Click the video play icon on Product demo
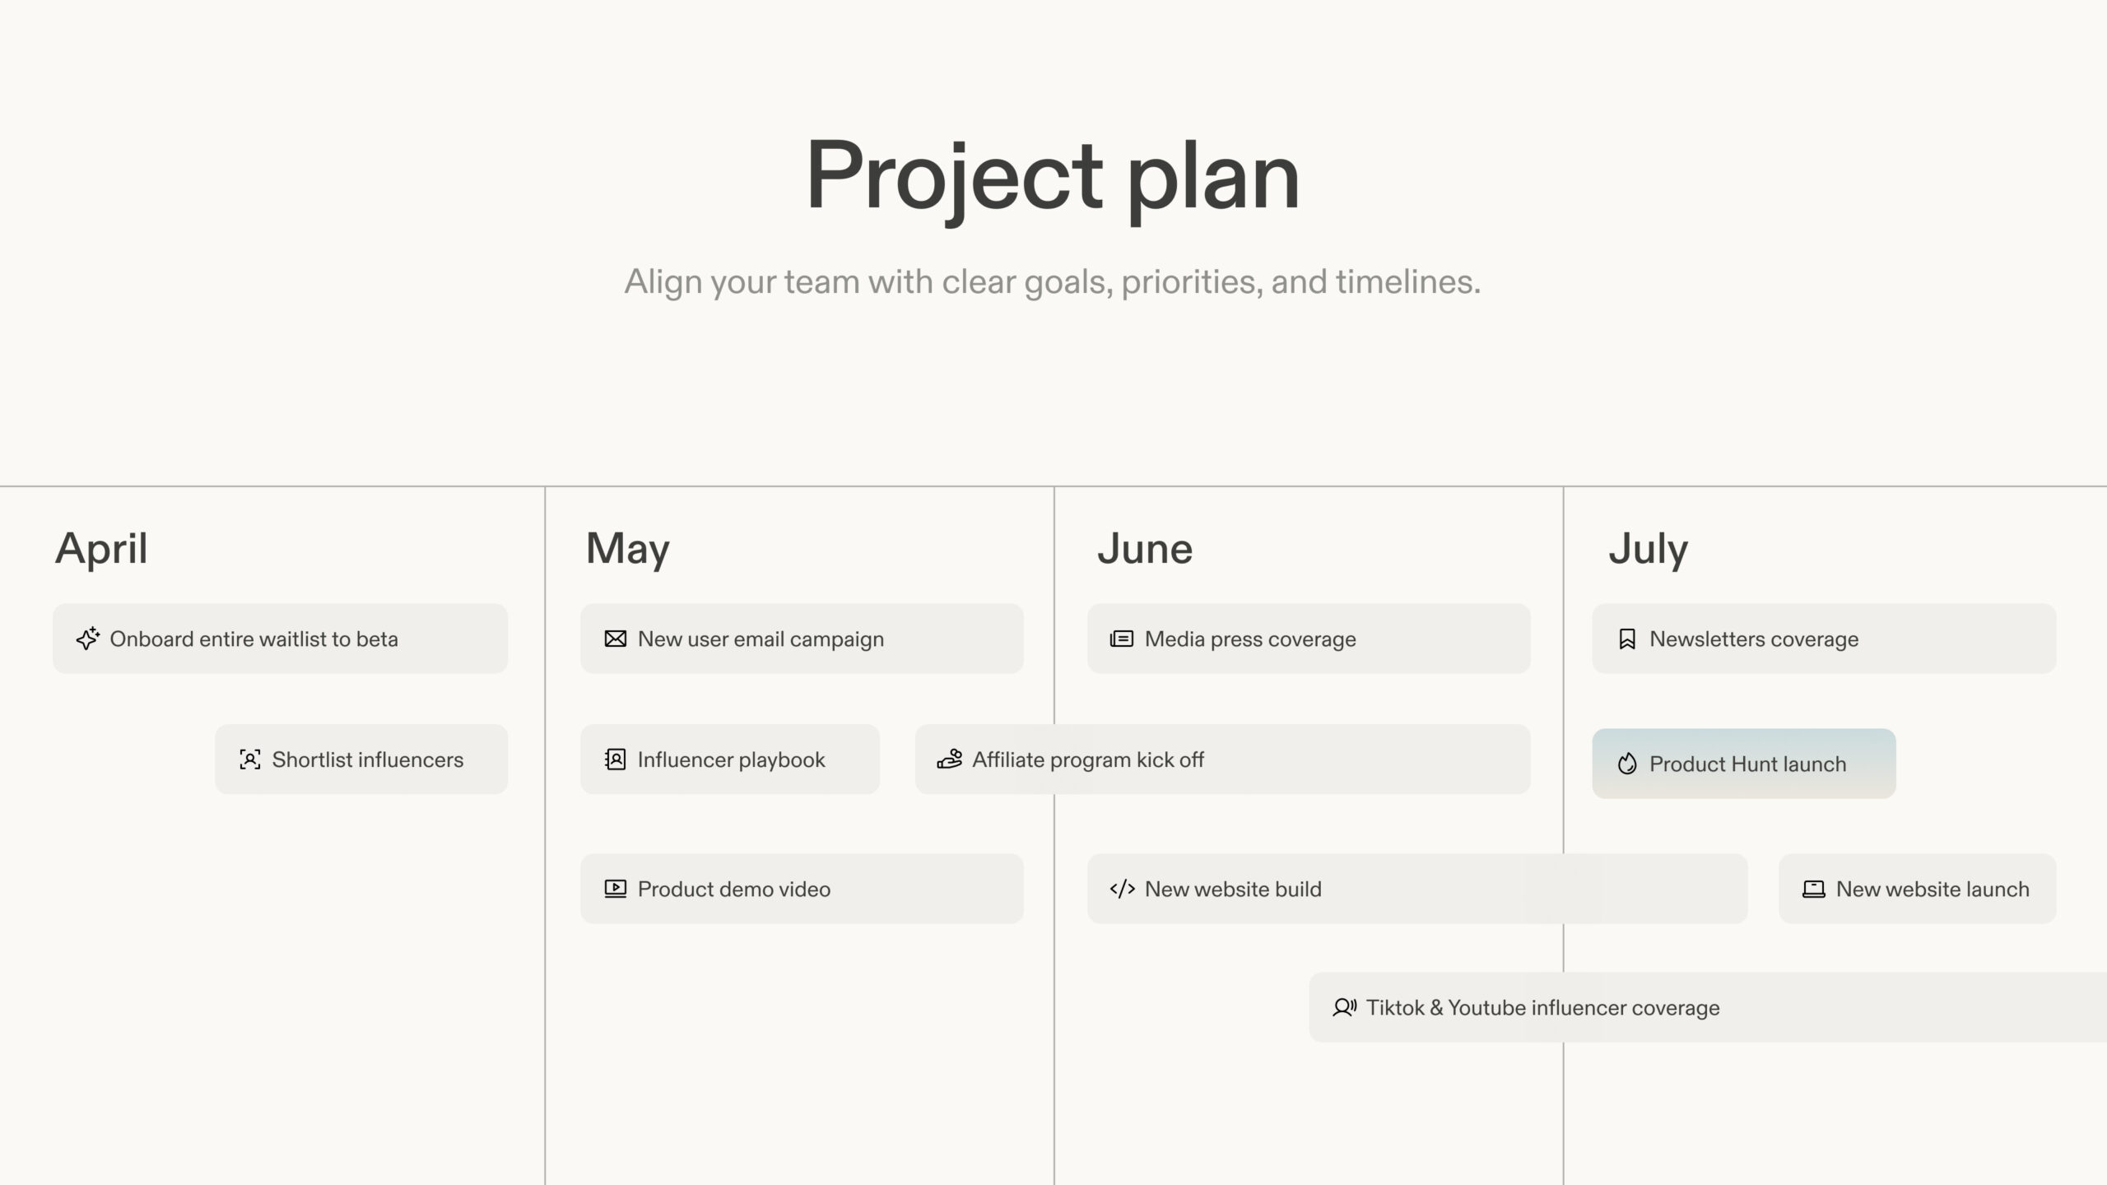The width and height of the screenshot is (2107, 1185). (615, 889)
